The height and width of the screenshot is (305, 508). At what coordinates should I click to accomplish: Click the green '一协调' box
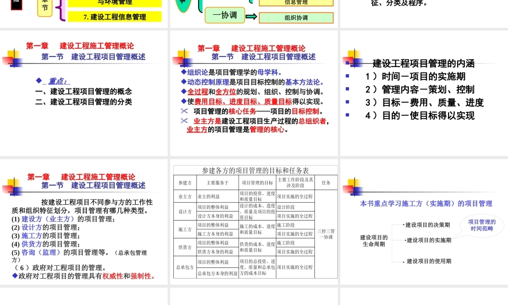(x=225, y=15)
